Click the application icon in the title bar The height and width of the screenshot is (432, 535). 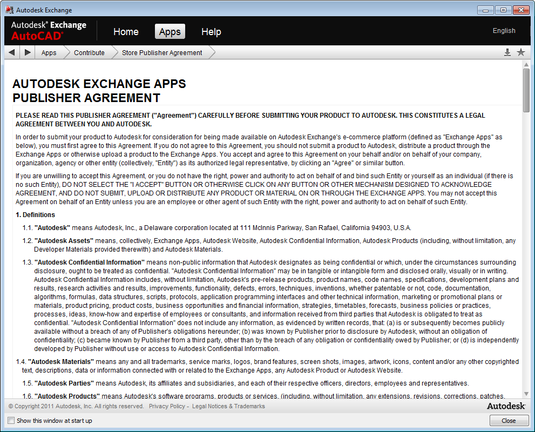click(9, 10)
